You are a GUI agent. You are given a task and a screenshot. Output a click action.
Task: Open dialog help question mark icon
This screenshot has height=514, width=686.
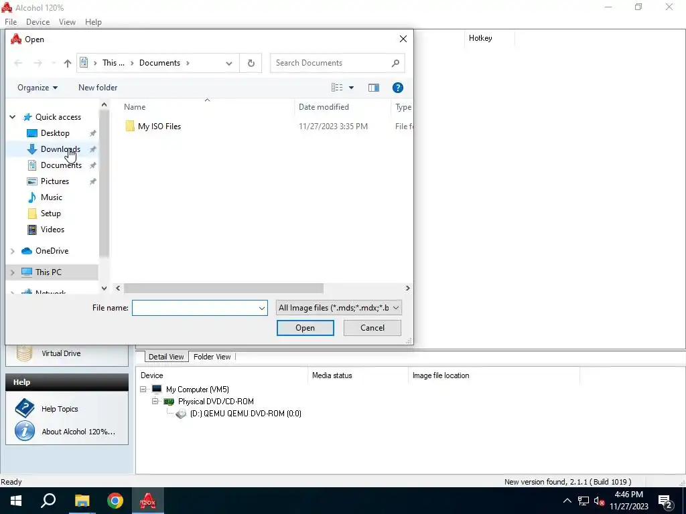(398, 88)
